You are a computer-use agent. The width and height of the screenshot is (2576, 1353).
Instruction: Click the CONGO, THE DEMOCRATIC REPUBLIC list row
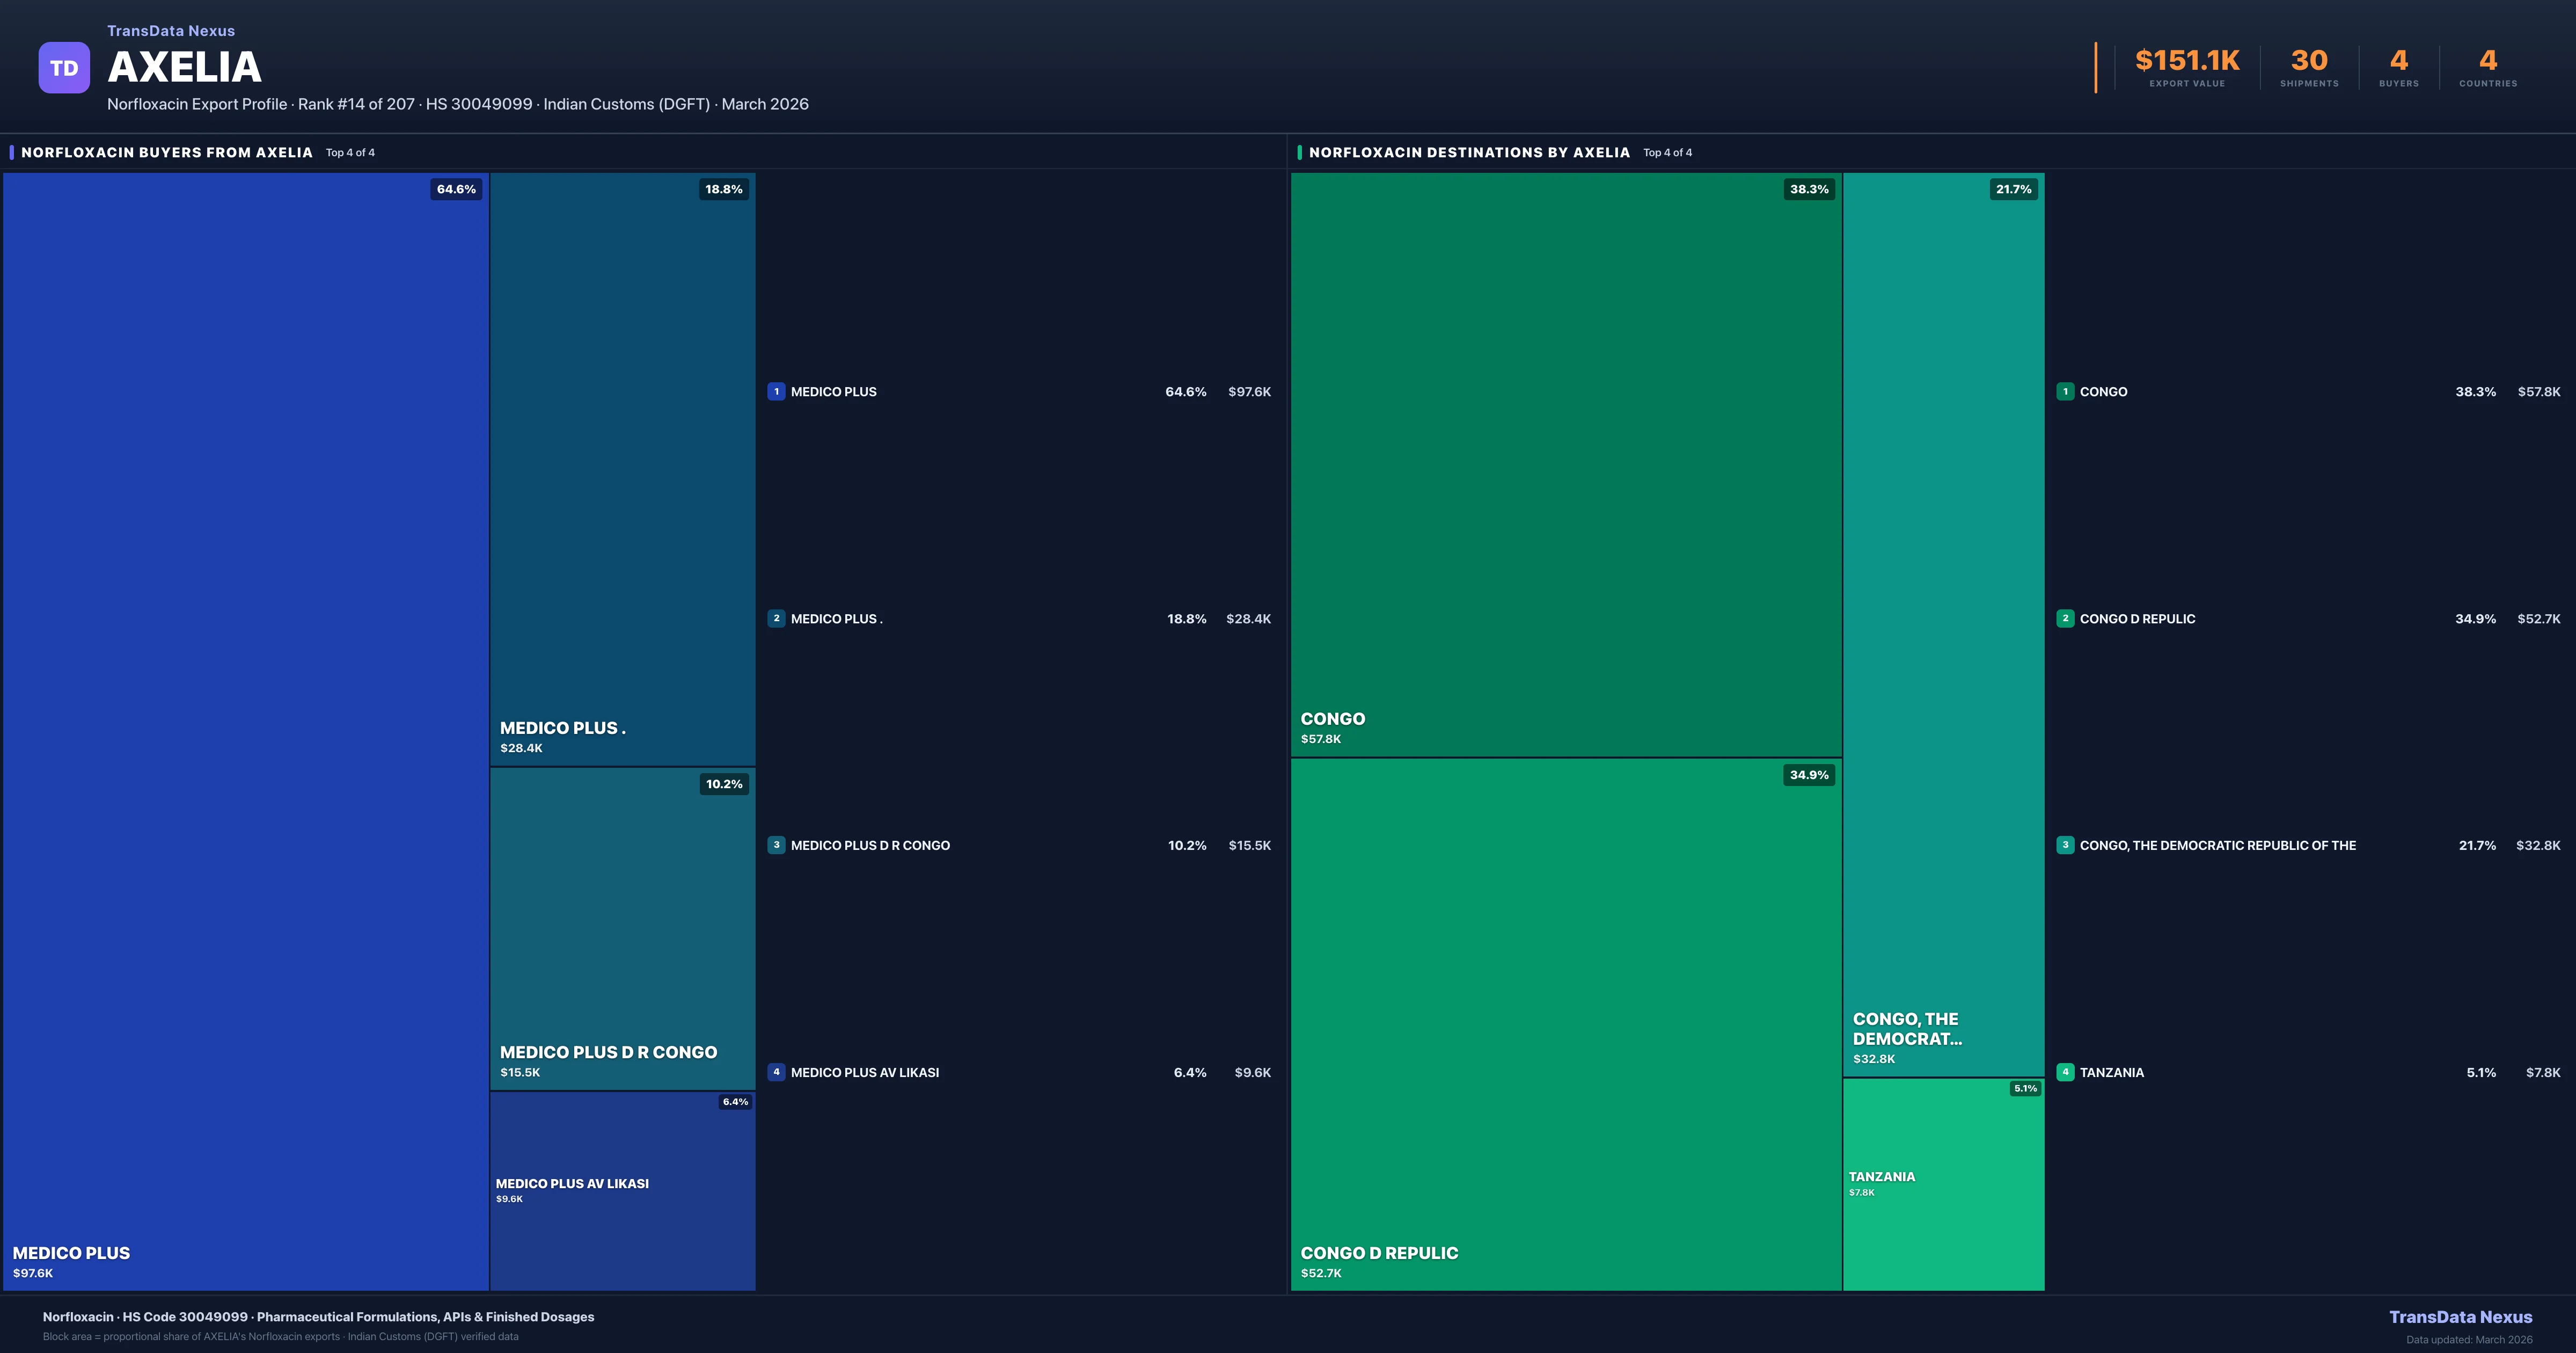coord(2217,846)
